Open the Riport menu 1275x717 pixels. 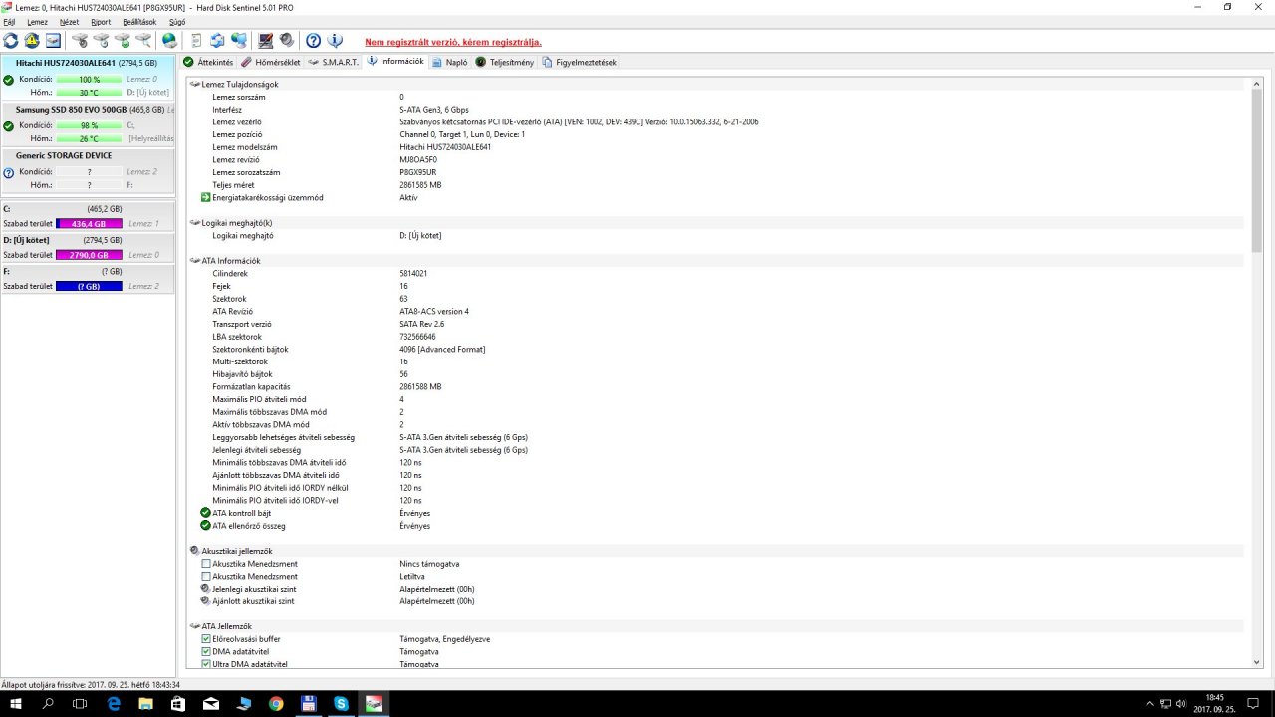(101, 22)
